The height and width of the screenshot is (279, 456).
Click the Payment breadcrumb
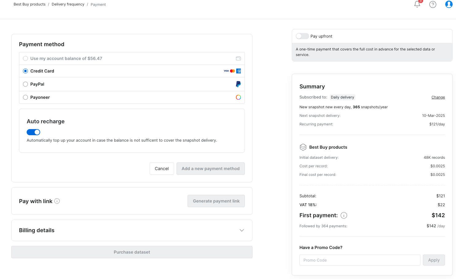point(98,5)
